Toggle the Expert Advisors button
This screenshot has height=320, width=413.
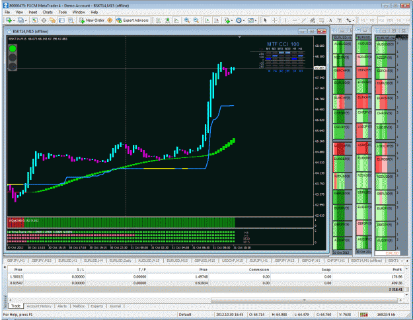point(133,20)
